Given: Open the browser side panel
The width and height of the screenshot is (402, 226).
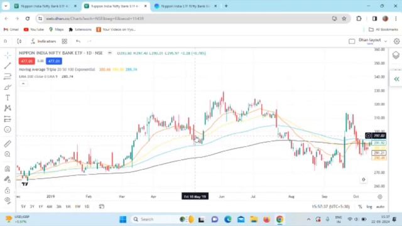Looking at the screenshot, I should click(x=374, y=18).
